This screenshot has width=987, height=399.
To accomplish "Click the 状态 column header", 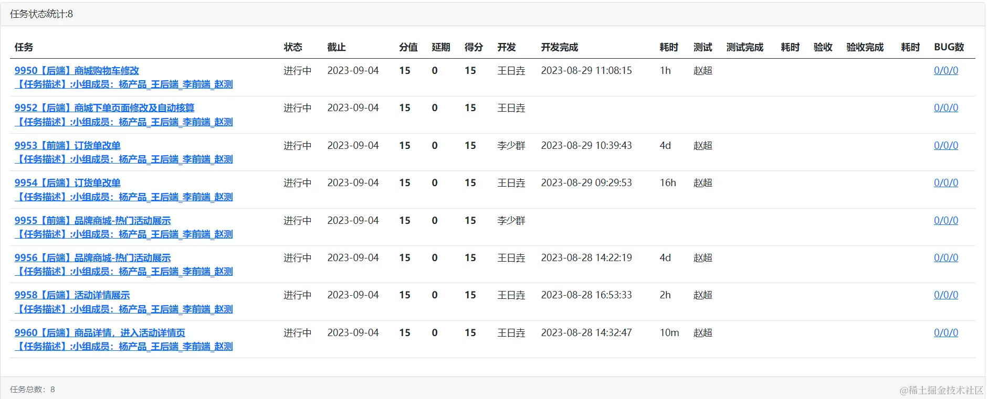I will pyautogui.click(x=293, y=47).
